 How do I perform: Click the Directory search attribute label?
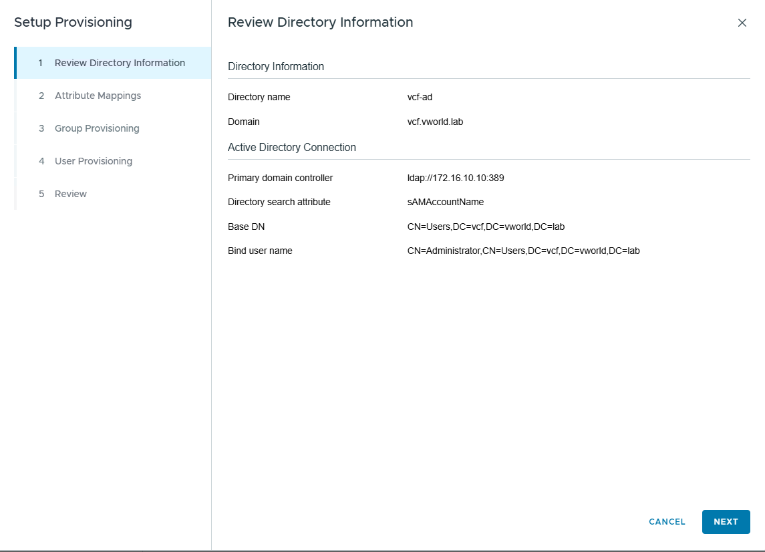(279, 202)
